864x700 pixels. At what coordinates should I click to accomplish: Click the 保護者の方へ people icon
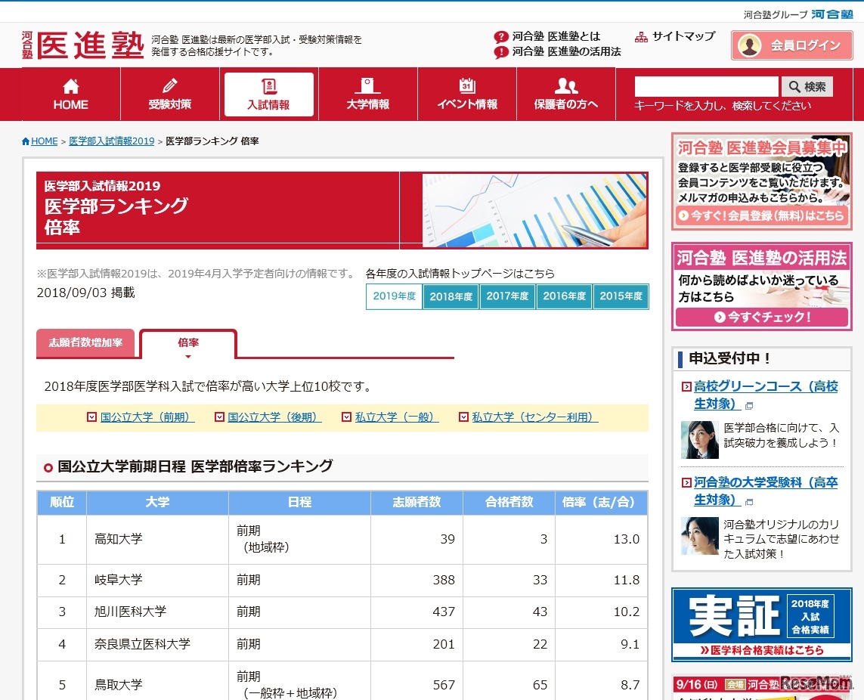(565, 85)
